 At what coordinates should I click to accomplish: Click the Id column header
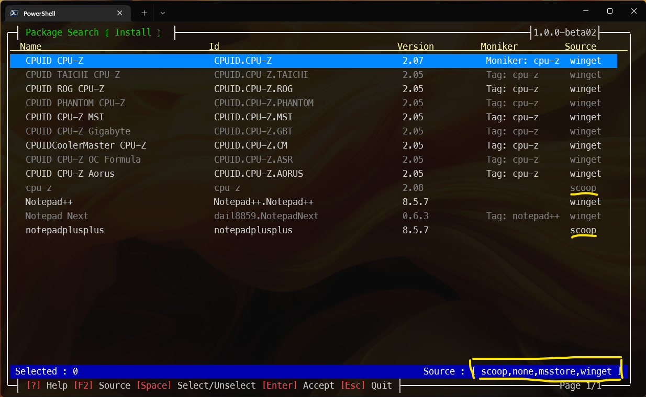214,47
